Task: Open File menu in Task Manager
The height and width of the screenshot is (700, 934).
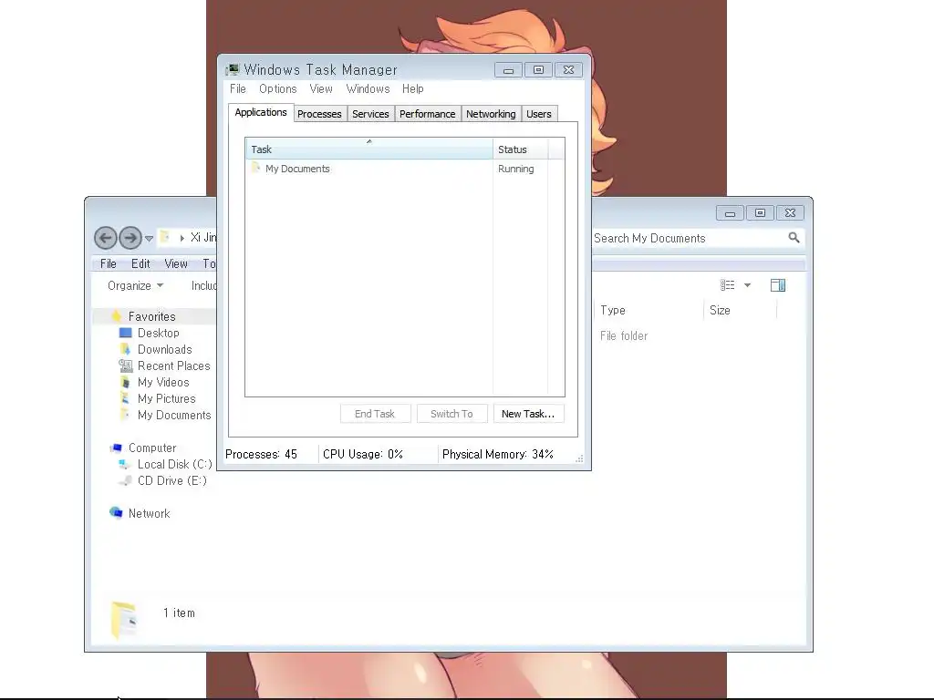Action: (238, 88)
